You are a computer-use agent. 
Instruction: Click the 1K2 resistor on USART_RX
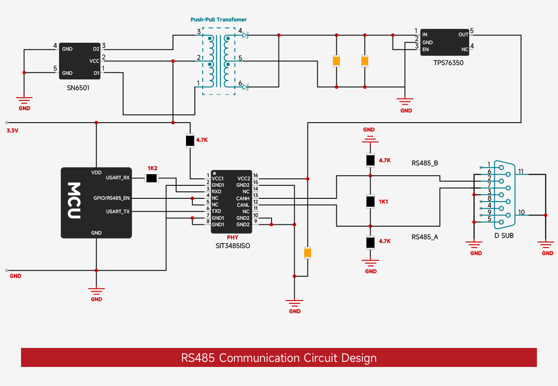click(152, 178)
